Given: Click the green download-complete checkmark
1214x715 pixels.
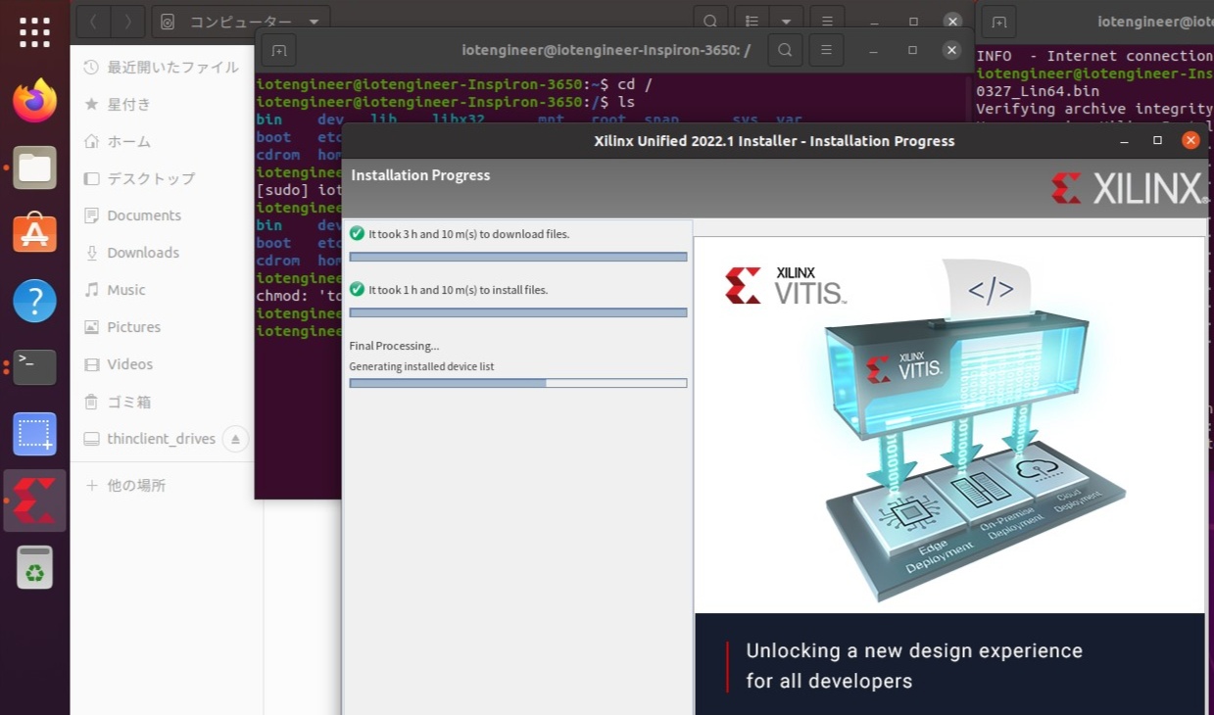Looking at the screenshot, I should (x=358, y=233).
